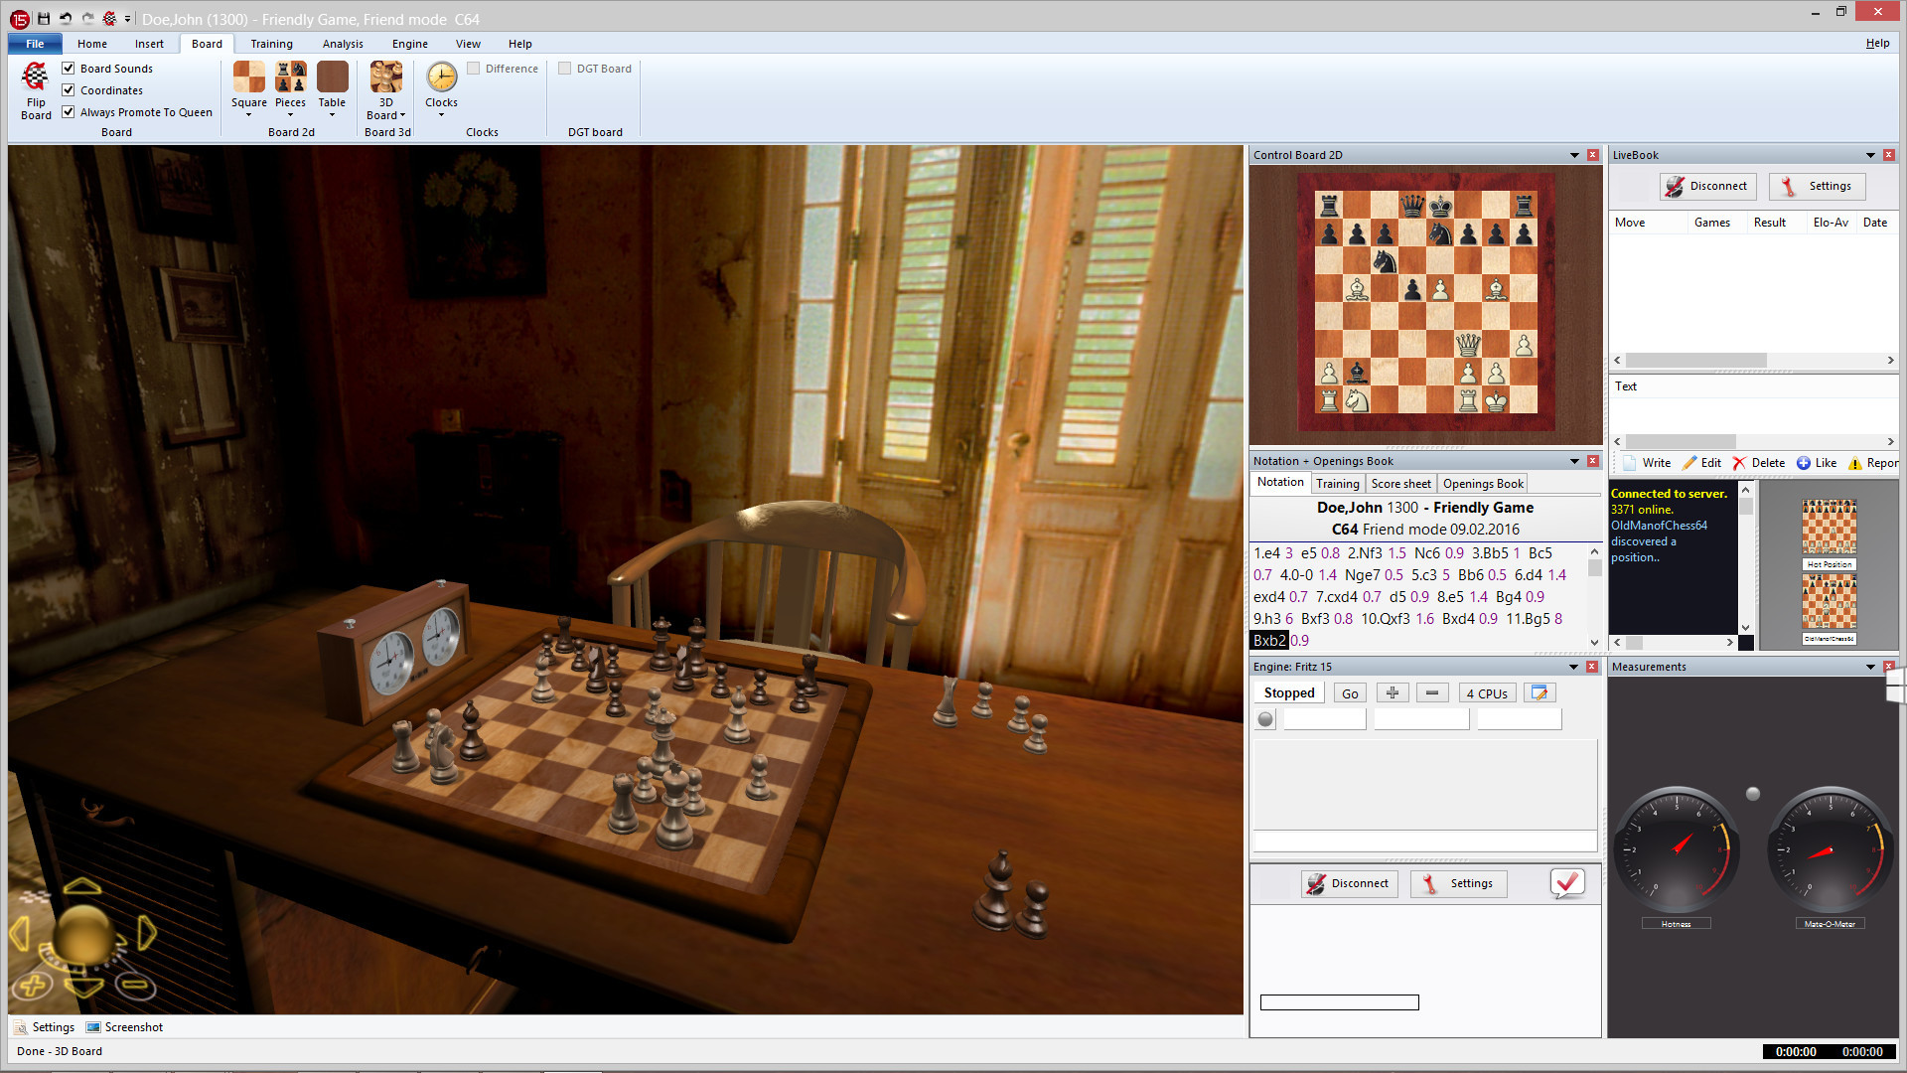
Task: Open the Clocks dropdown arrow
Action: [x=440, y=114]
